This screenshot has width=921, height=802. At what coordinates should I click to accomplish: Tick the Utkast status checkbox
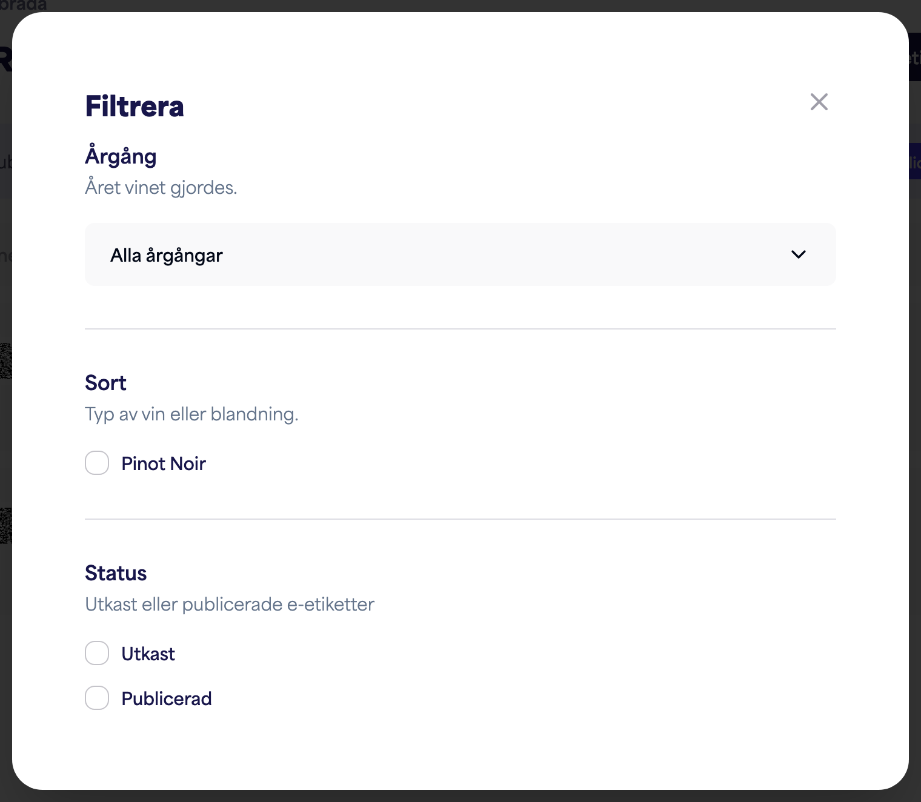(97, 653)
